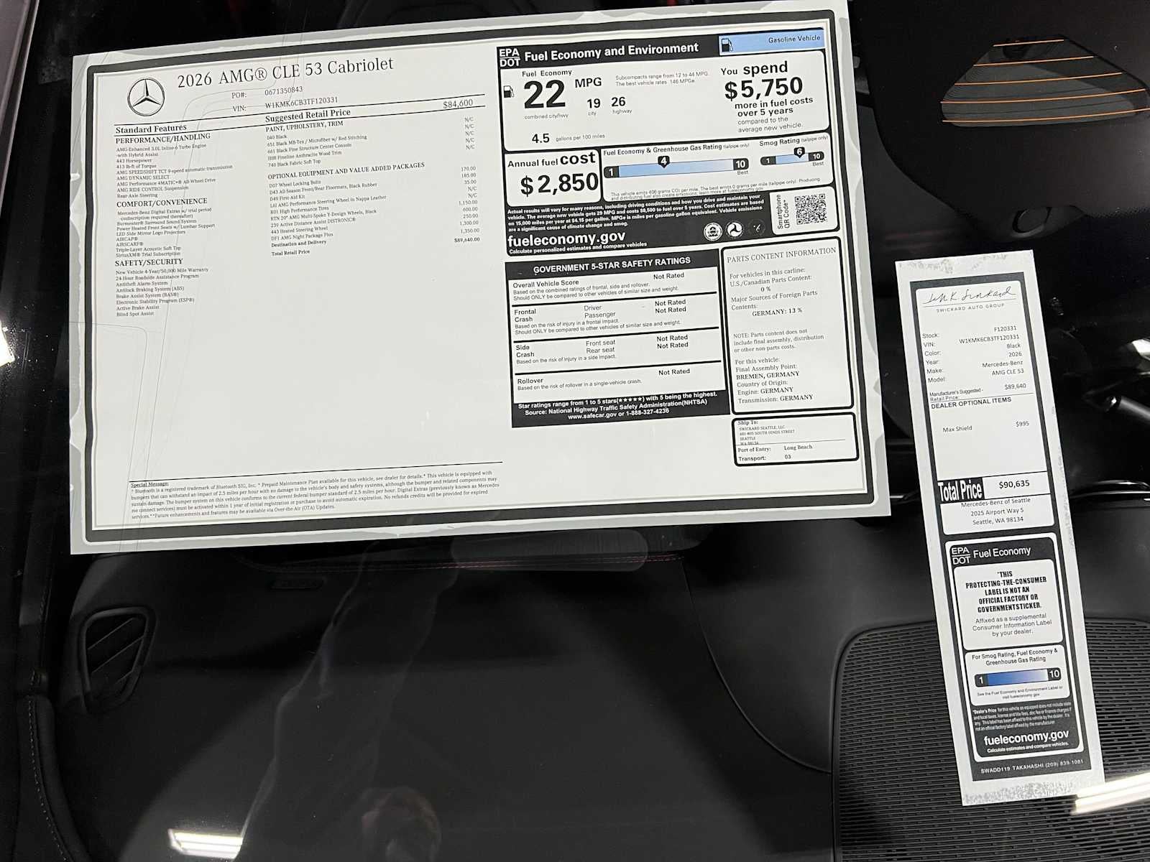
Task: Click the 'AMG CLE 53' model value on the addendum
Action: coord(1007,372)
